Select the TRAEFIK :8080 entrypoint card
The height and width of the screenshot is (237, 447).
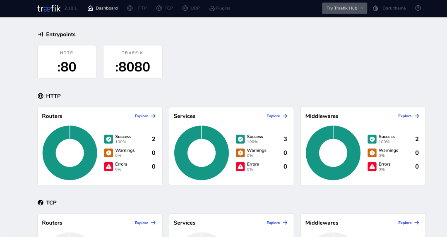pyautogui.click(x=132, y=62)
